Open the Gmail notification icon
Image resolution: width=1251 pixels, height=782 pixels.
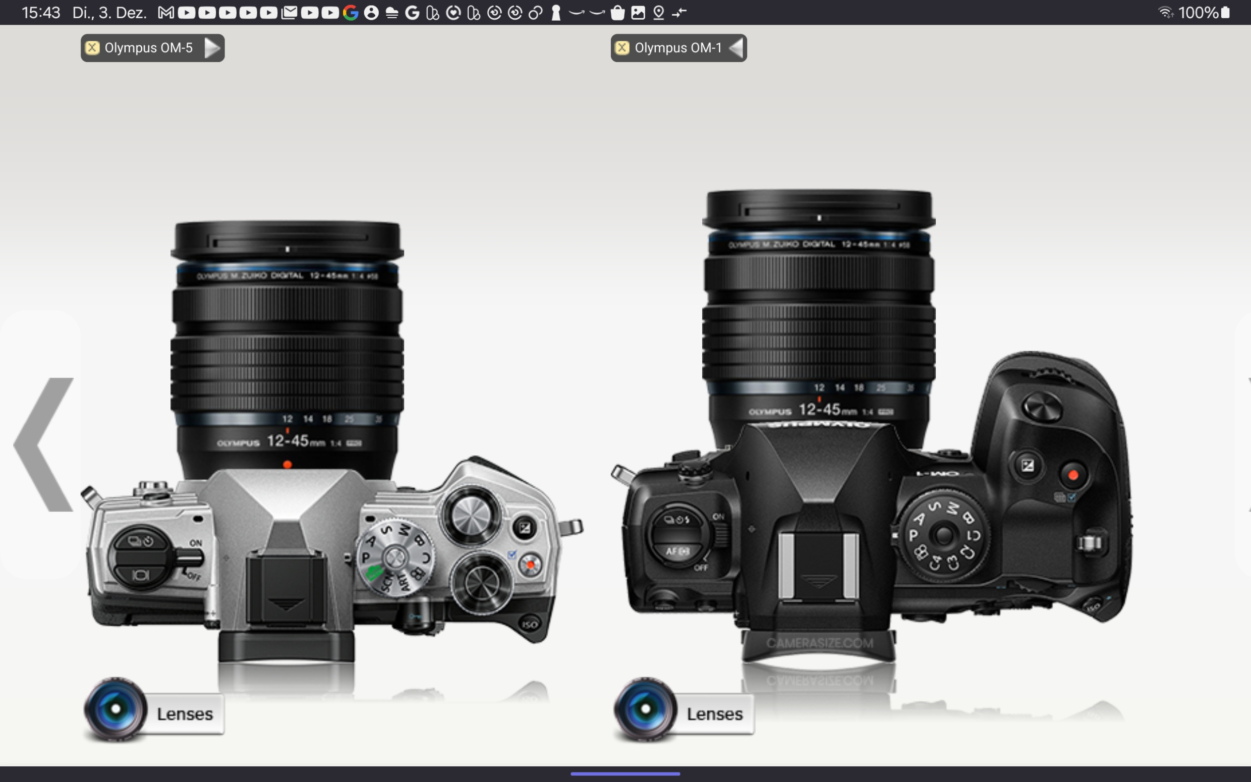[166, 13]
